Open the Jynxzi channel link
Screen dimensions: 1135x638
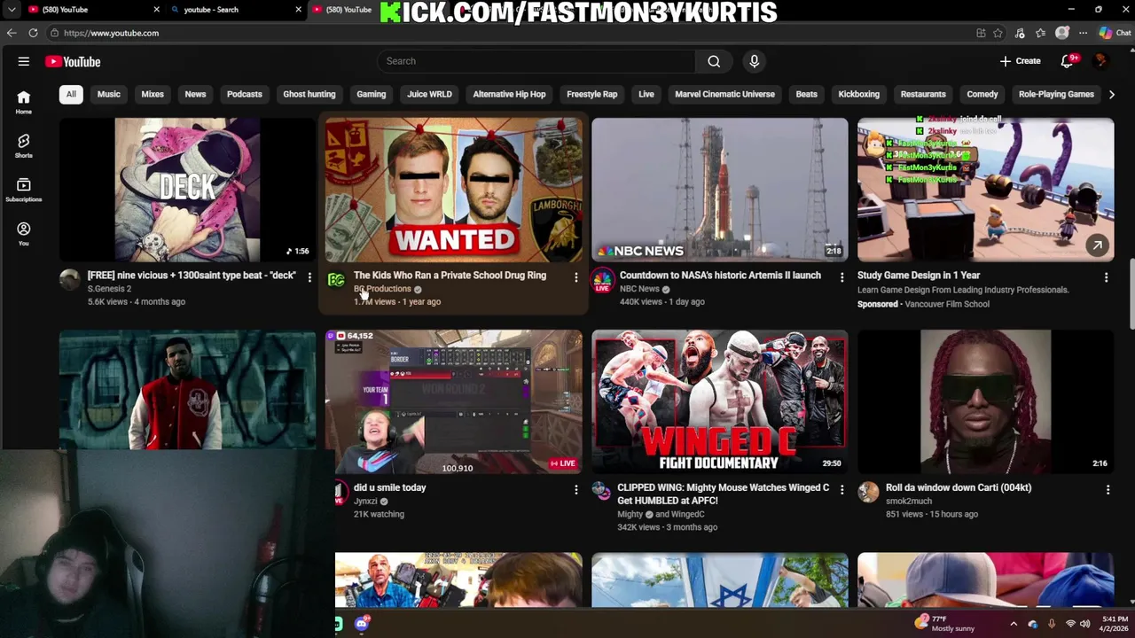pyautogui.click(x=365, y=501)
